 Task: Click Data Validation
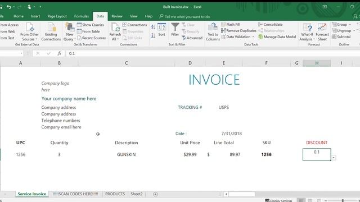pos(236,36)
